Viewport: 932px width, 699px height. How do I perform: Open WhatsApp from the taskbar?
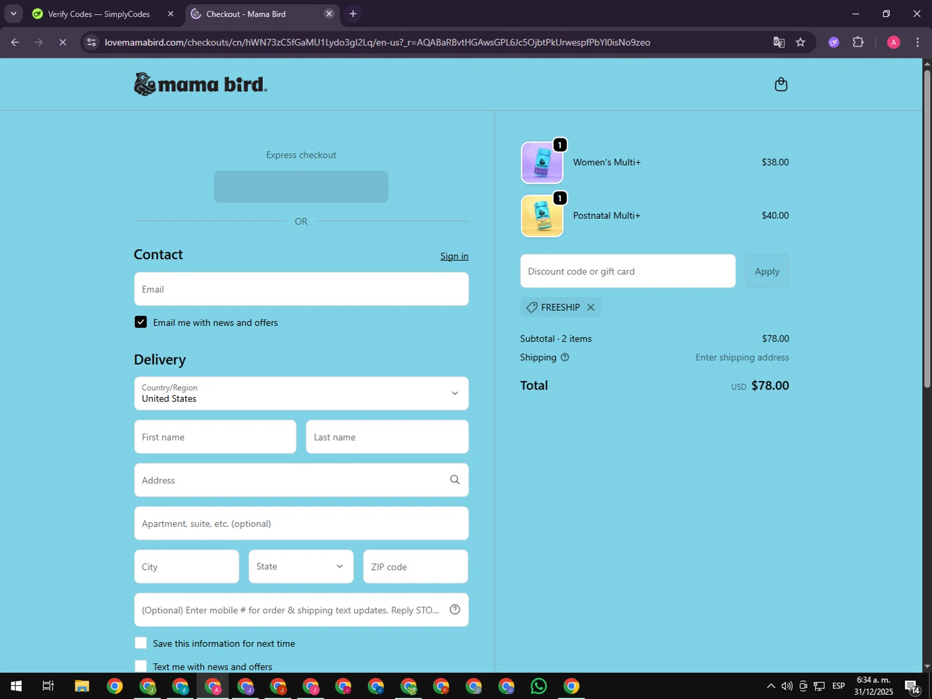[539, 686]
